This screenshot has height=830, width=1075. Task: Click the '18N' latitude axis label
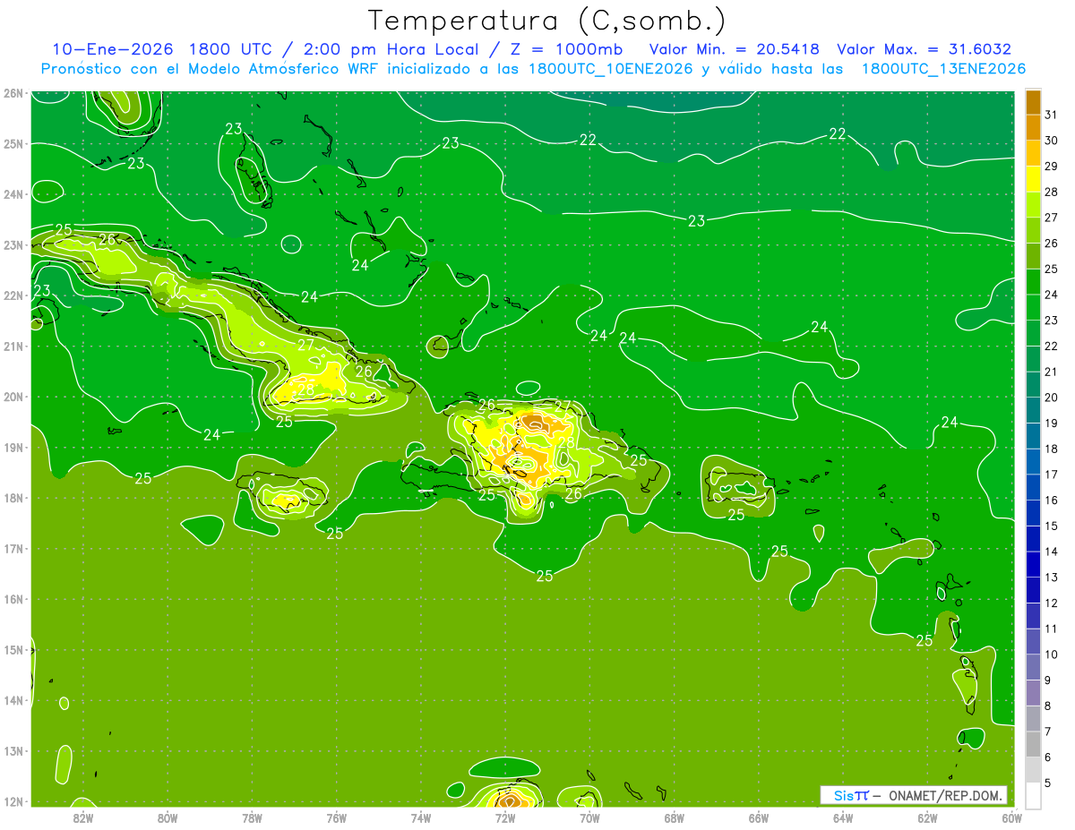13,498
